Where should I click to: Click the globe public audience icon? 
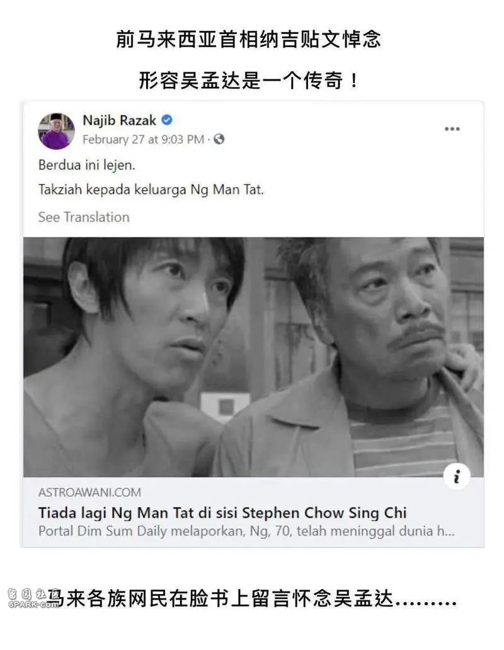pos(219,139)
